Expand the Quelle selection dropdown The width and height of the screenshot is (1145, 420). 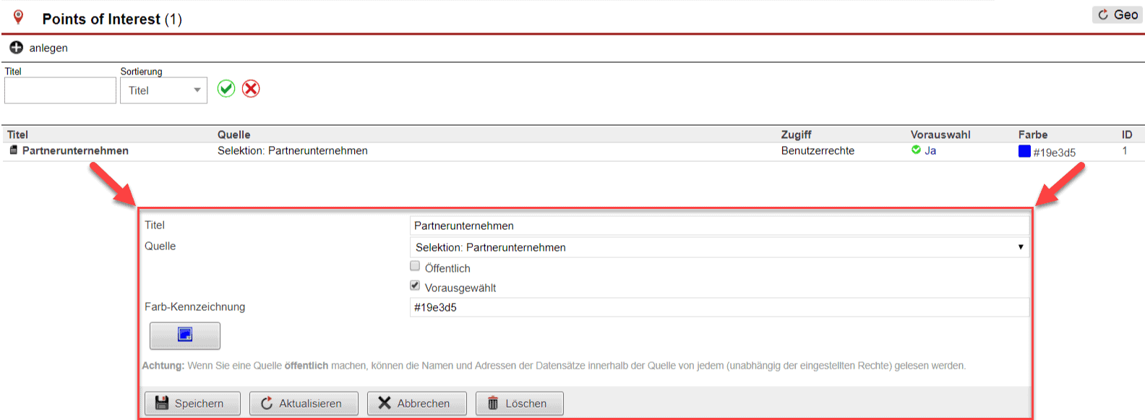(x=719, y=247)
